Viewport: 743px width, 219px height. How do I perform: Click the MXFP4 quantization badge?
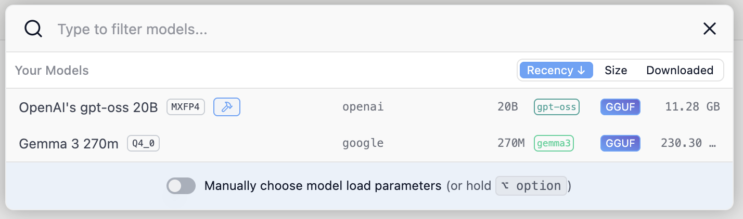[x=186, y=107]
